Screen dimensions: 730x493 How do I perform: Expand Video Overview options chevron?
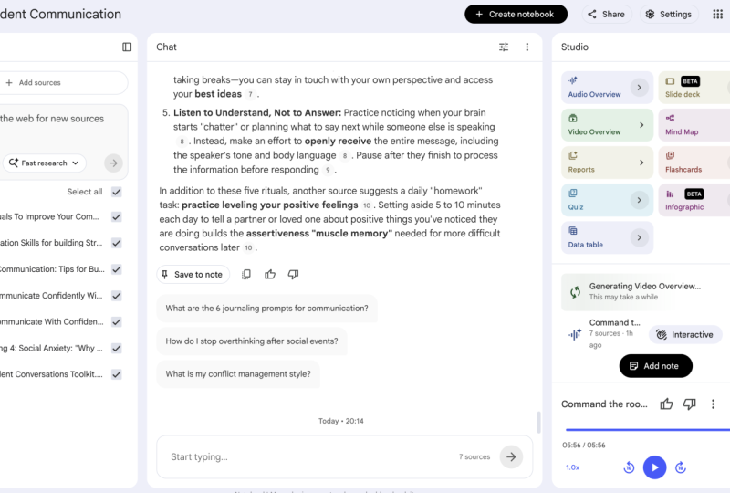(641, 125)
